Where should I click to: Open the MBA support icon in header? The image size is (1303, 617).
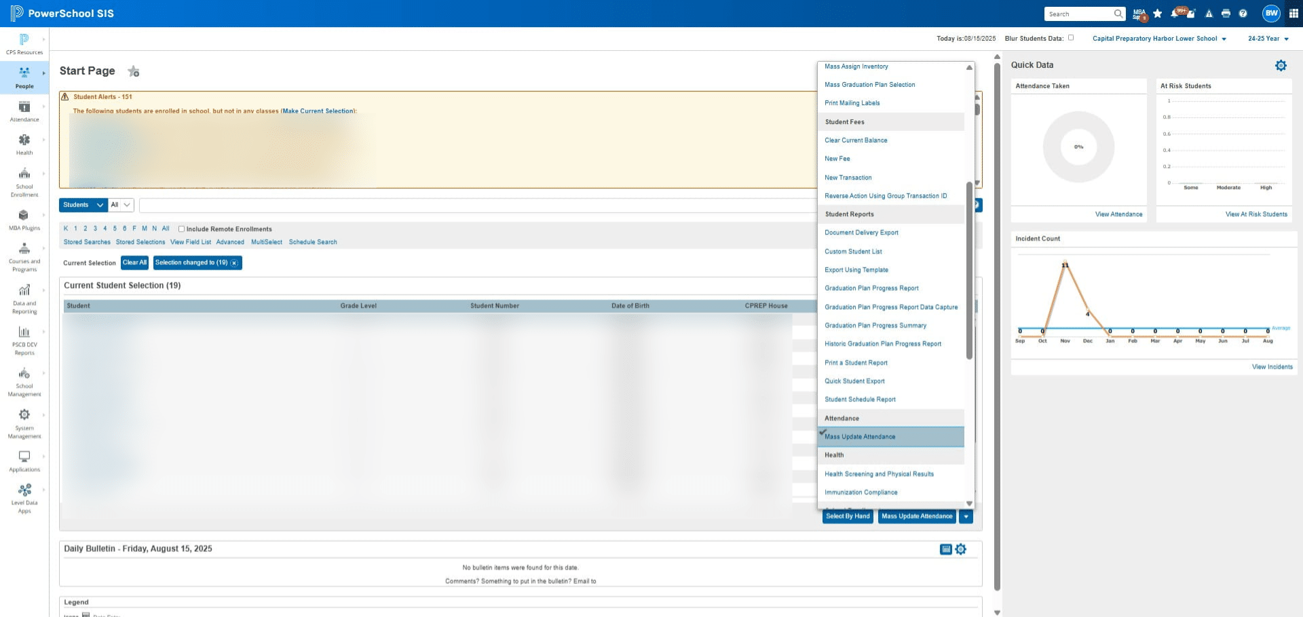click(x=1139, y=14)
